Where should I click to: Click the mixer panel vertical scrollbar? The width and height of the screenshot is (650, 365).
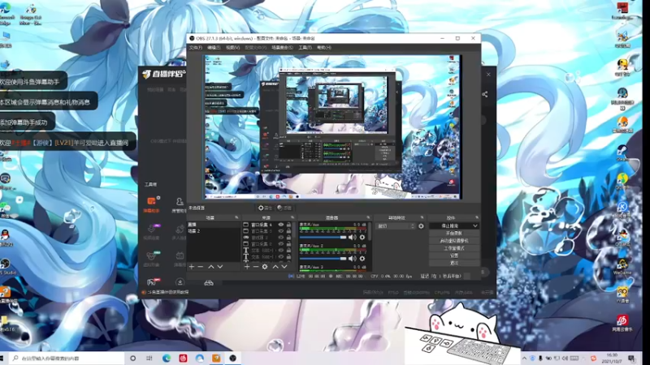370,232
